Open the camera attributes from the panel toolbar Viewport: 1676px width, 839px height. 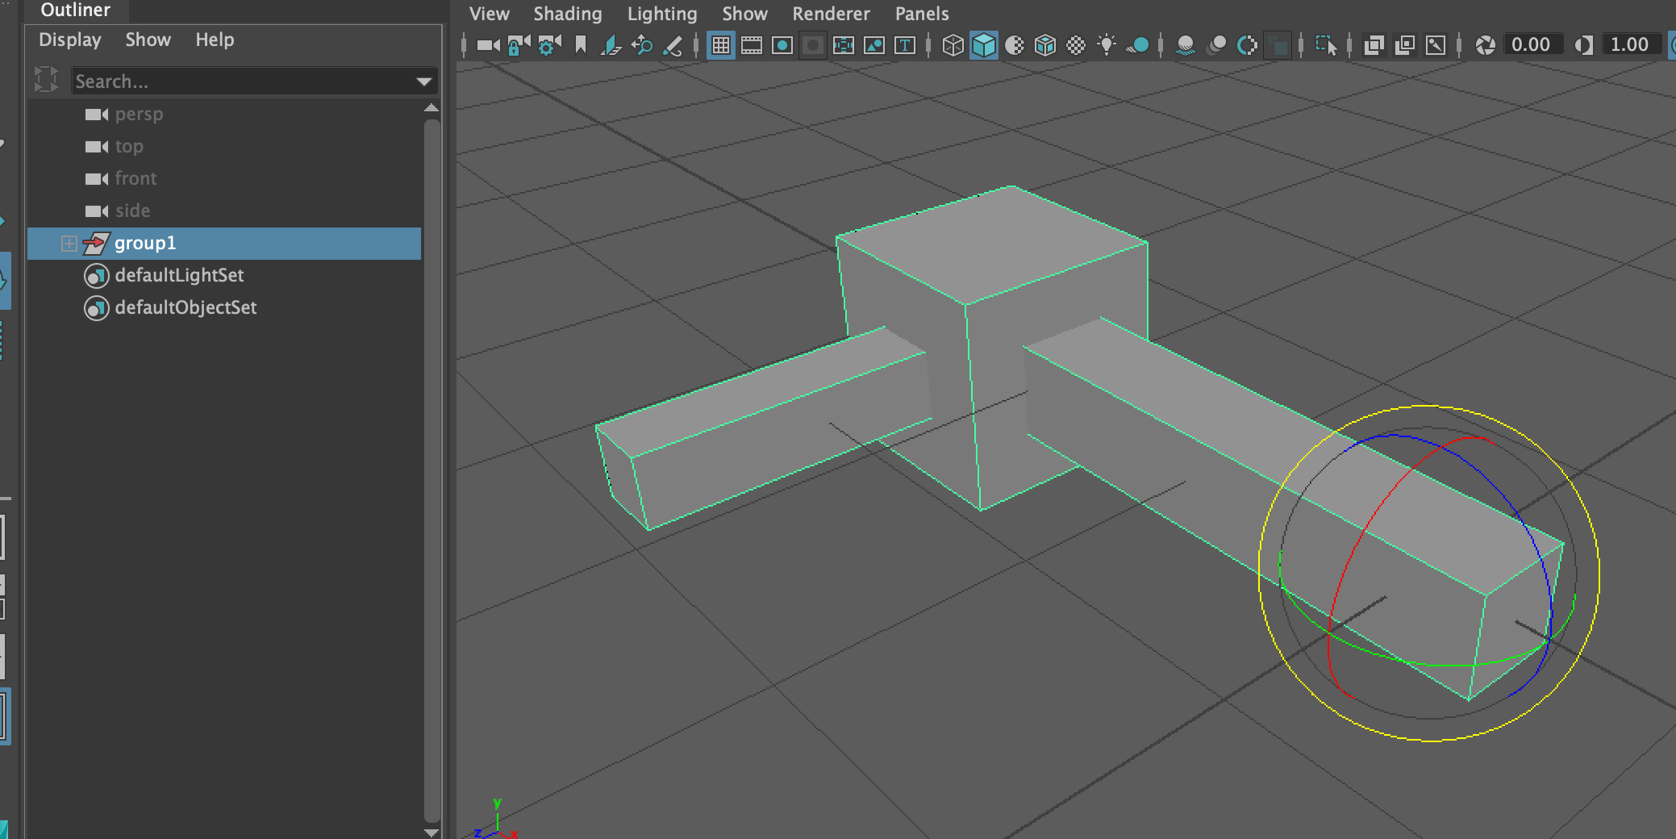coord(547,46)
